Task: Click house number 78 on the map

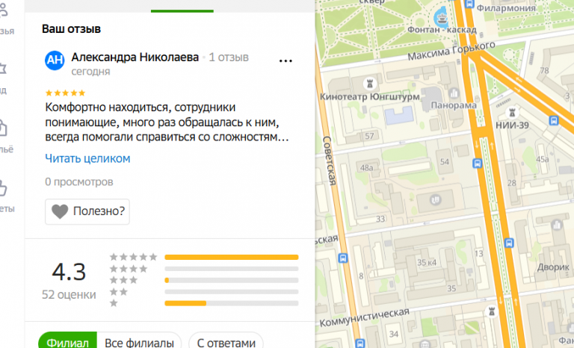Action: coord(544,70)
